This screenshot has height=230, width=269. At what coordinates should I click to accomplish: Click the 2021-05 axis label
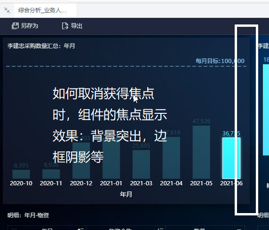[201, 183]
